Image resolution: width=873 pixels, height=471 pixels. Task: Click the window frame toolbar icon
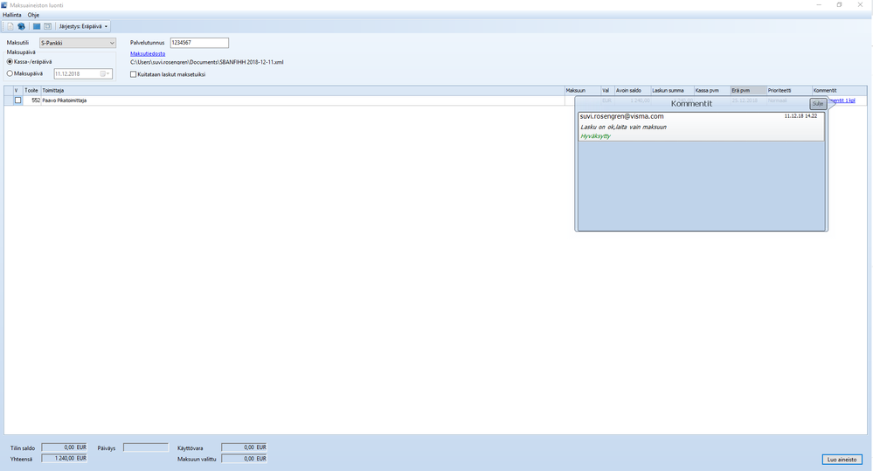48,26
